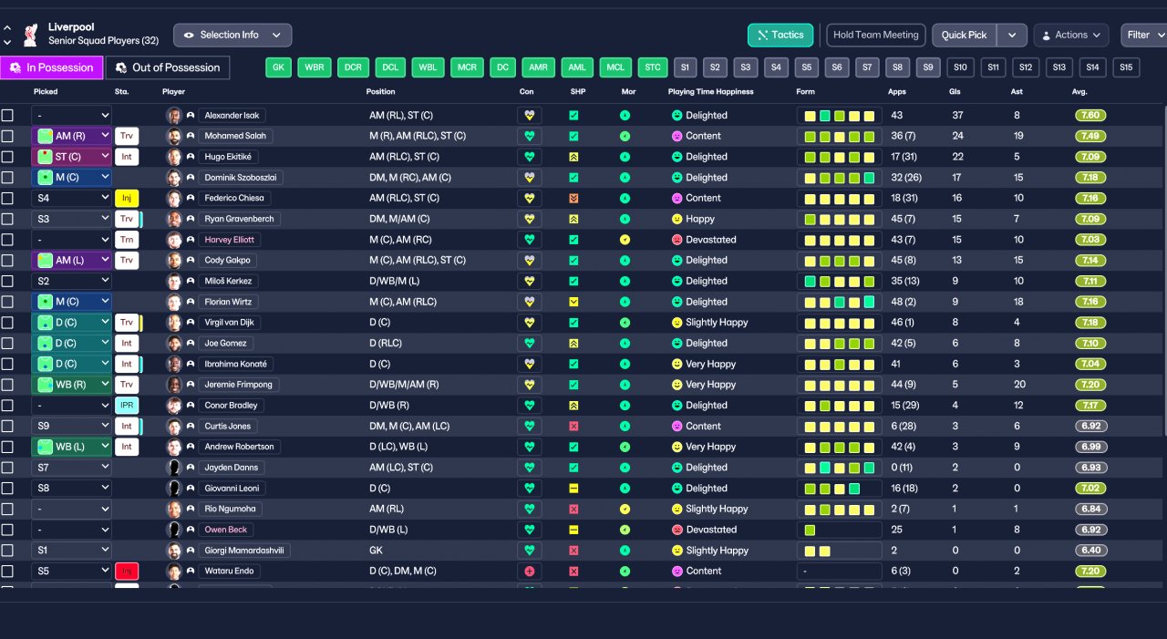Tick the checkbox for Conor Bradley

click(x=7, y=406)
